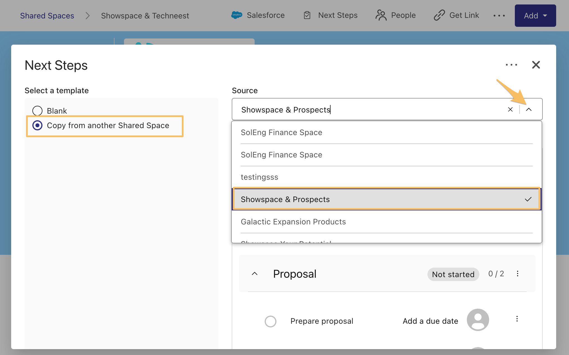Select Copy from another Shared Space

pyautogui.click(x=37, y=125)
